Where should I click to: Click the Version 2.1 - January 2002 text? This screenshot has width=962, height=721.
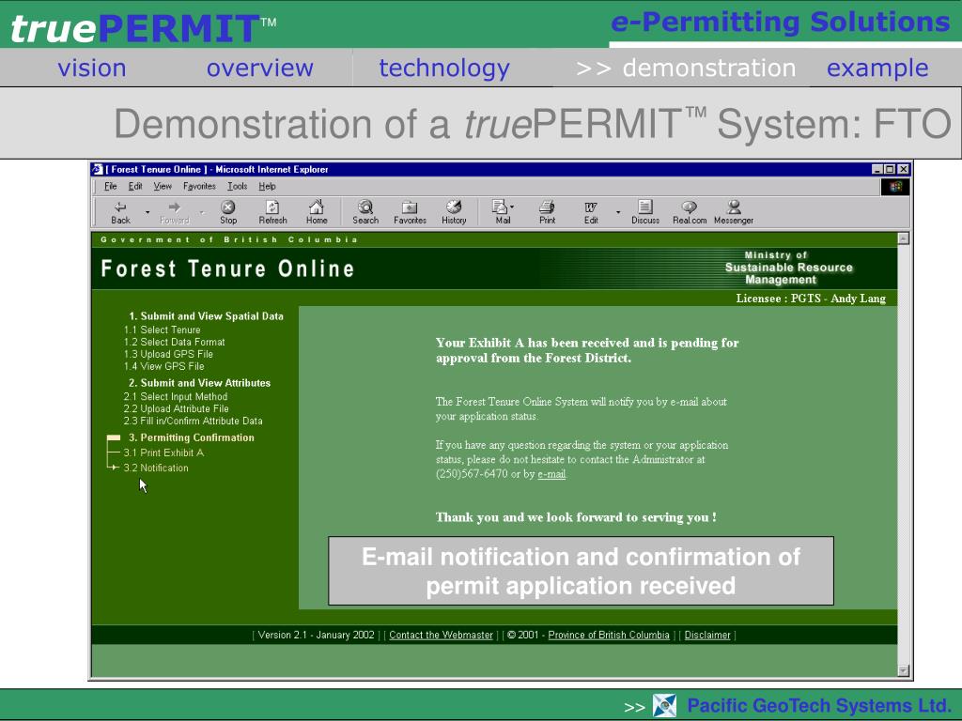pos(316,636)
